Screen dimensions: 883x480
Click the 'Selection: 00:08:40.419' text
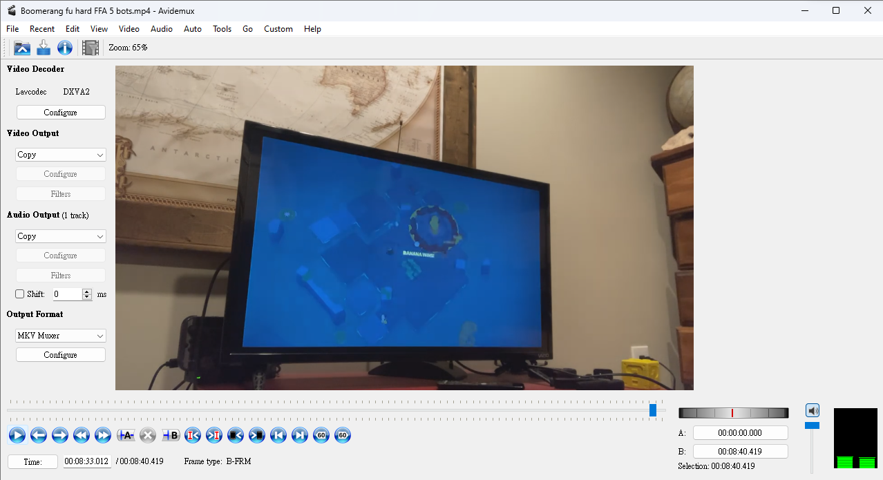pos(716,467)
